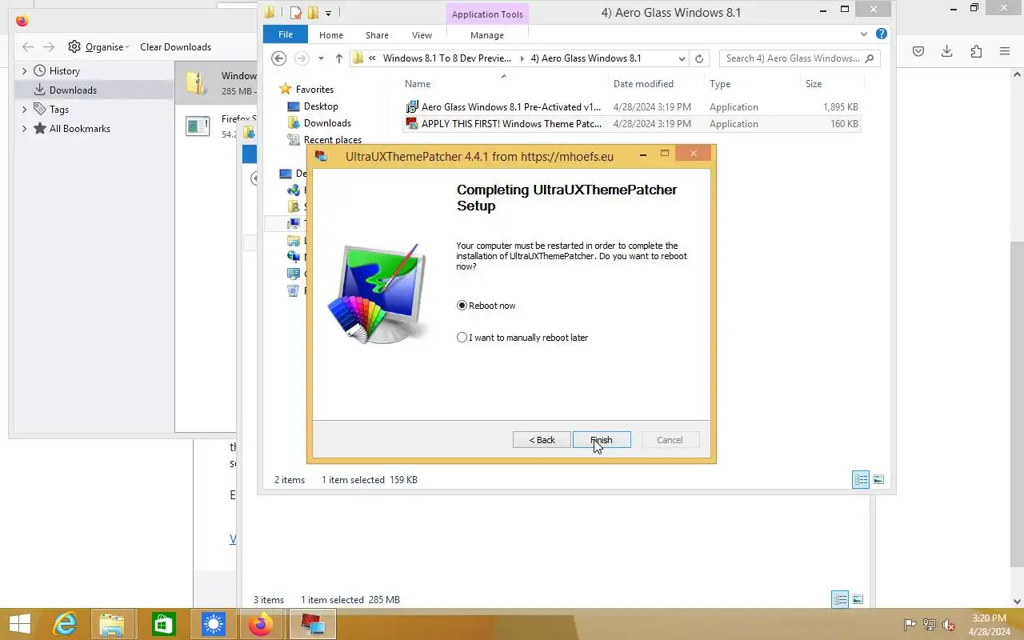Switch to Firefox via taskbar icon
This screenshot has height=640, width=1024.
[x=260, y=624]
